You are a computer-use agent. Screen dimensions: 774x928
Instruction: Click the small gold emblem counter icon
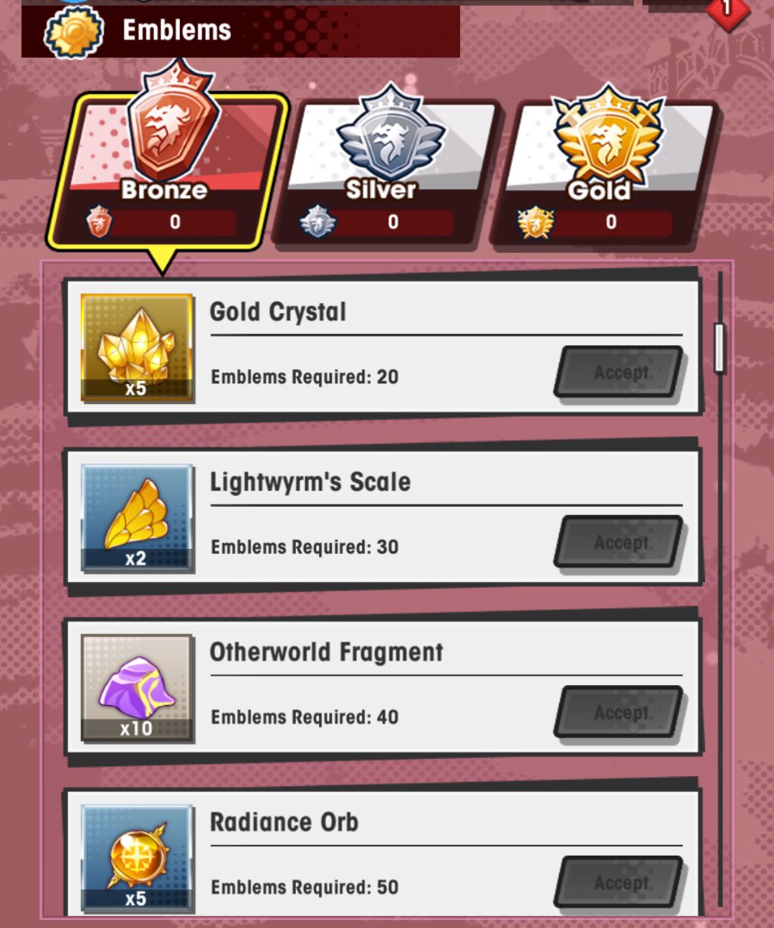pos(535,221)
